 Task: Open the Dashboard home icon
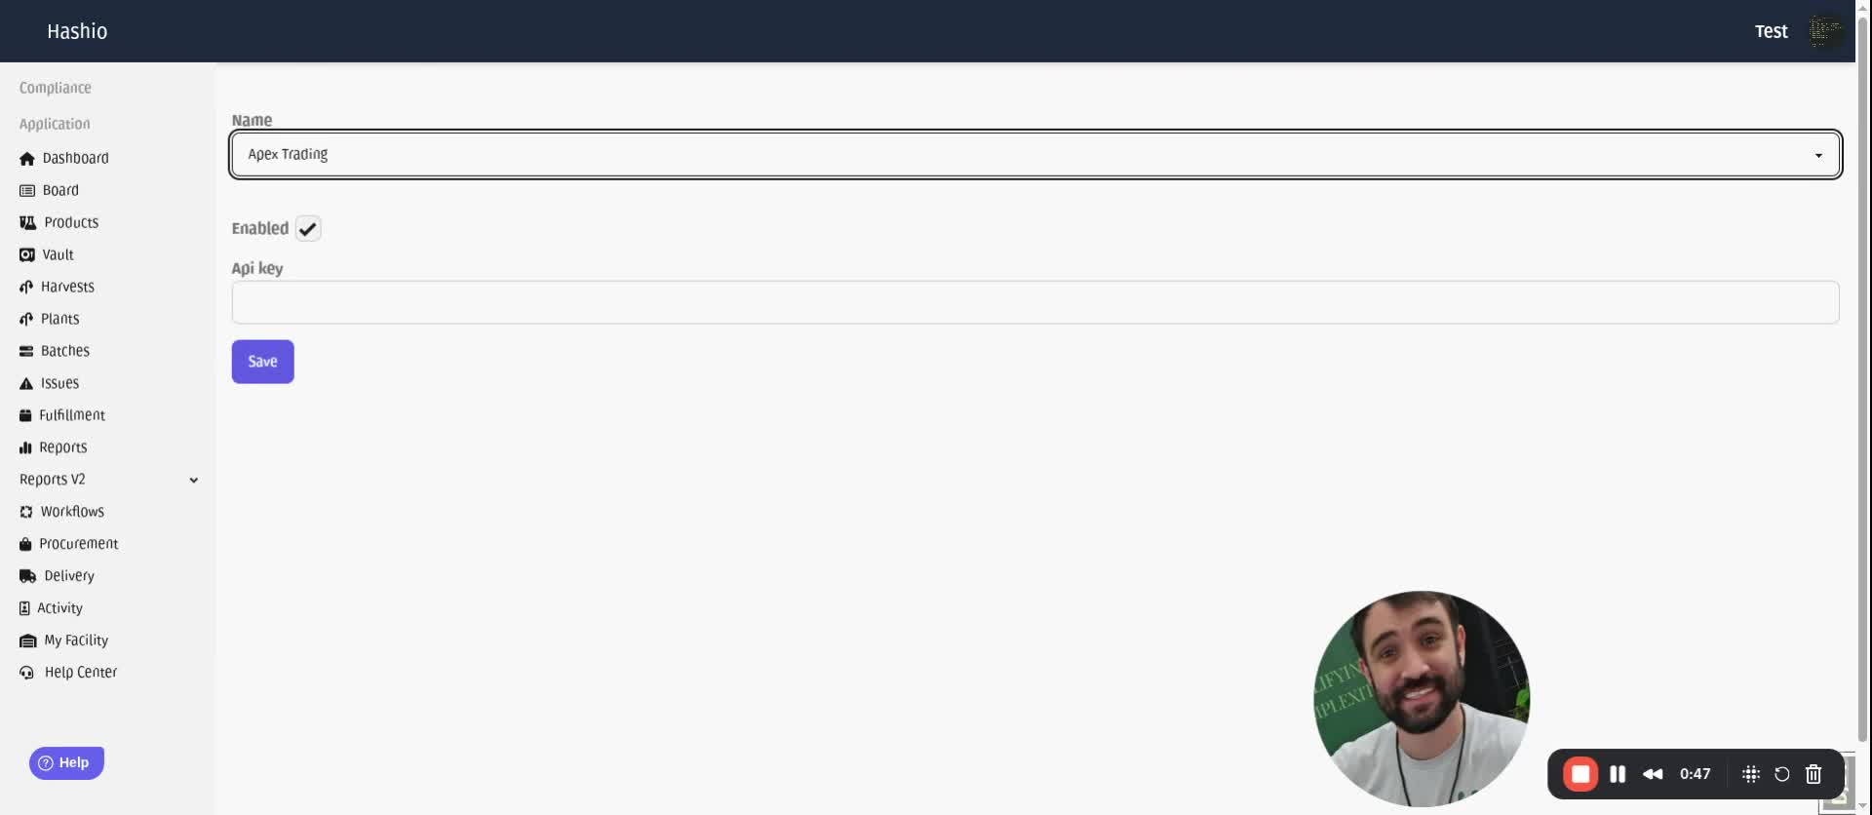pyautogui.click(x=26, y=158)
